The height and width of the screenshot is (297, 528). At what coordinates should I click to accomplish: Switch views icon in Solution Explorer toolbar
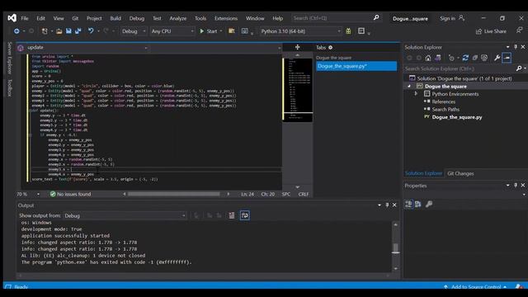pos(438,58)
